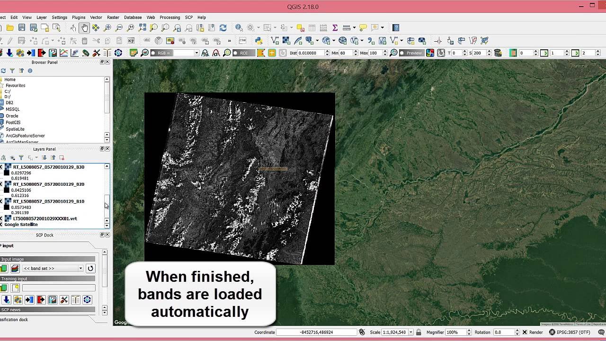Click the Zoom Full extent icon
The height and width of the screenshot is (341, 606).
142,28
